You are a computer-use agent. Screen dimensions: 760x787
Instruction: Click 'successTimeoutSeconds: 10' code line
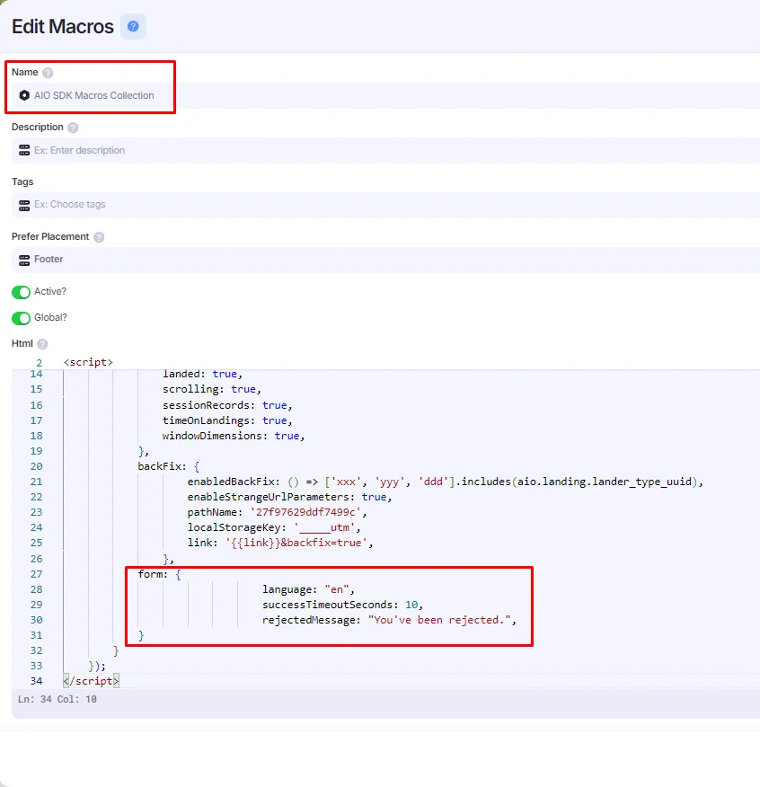point(342,605)
